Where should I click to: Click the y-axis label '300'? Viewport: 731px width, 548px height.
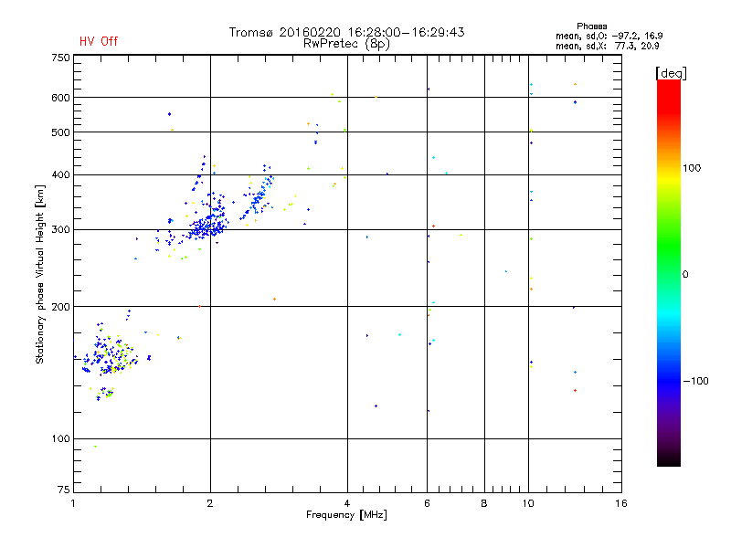pos(60,230)
